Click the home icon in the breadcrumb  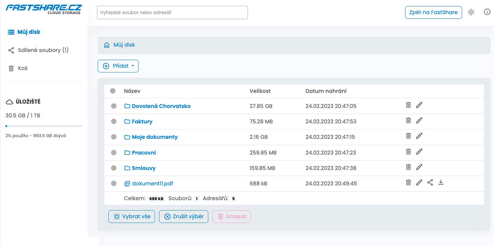[x=107, y=45]
